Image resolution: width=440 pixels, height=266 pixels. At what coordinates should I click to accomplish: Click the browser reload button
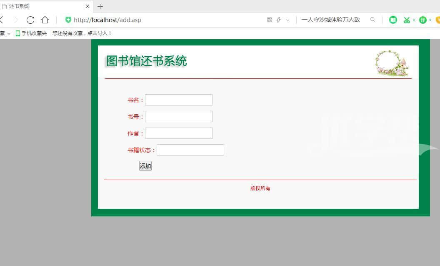[x=30, y=20]
